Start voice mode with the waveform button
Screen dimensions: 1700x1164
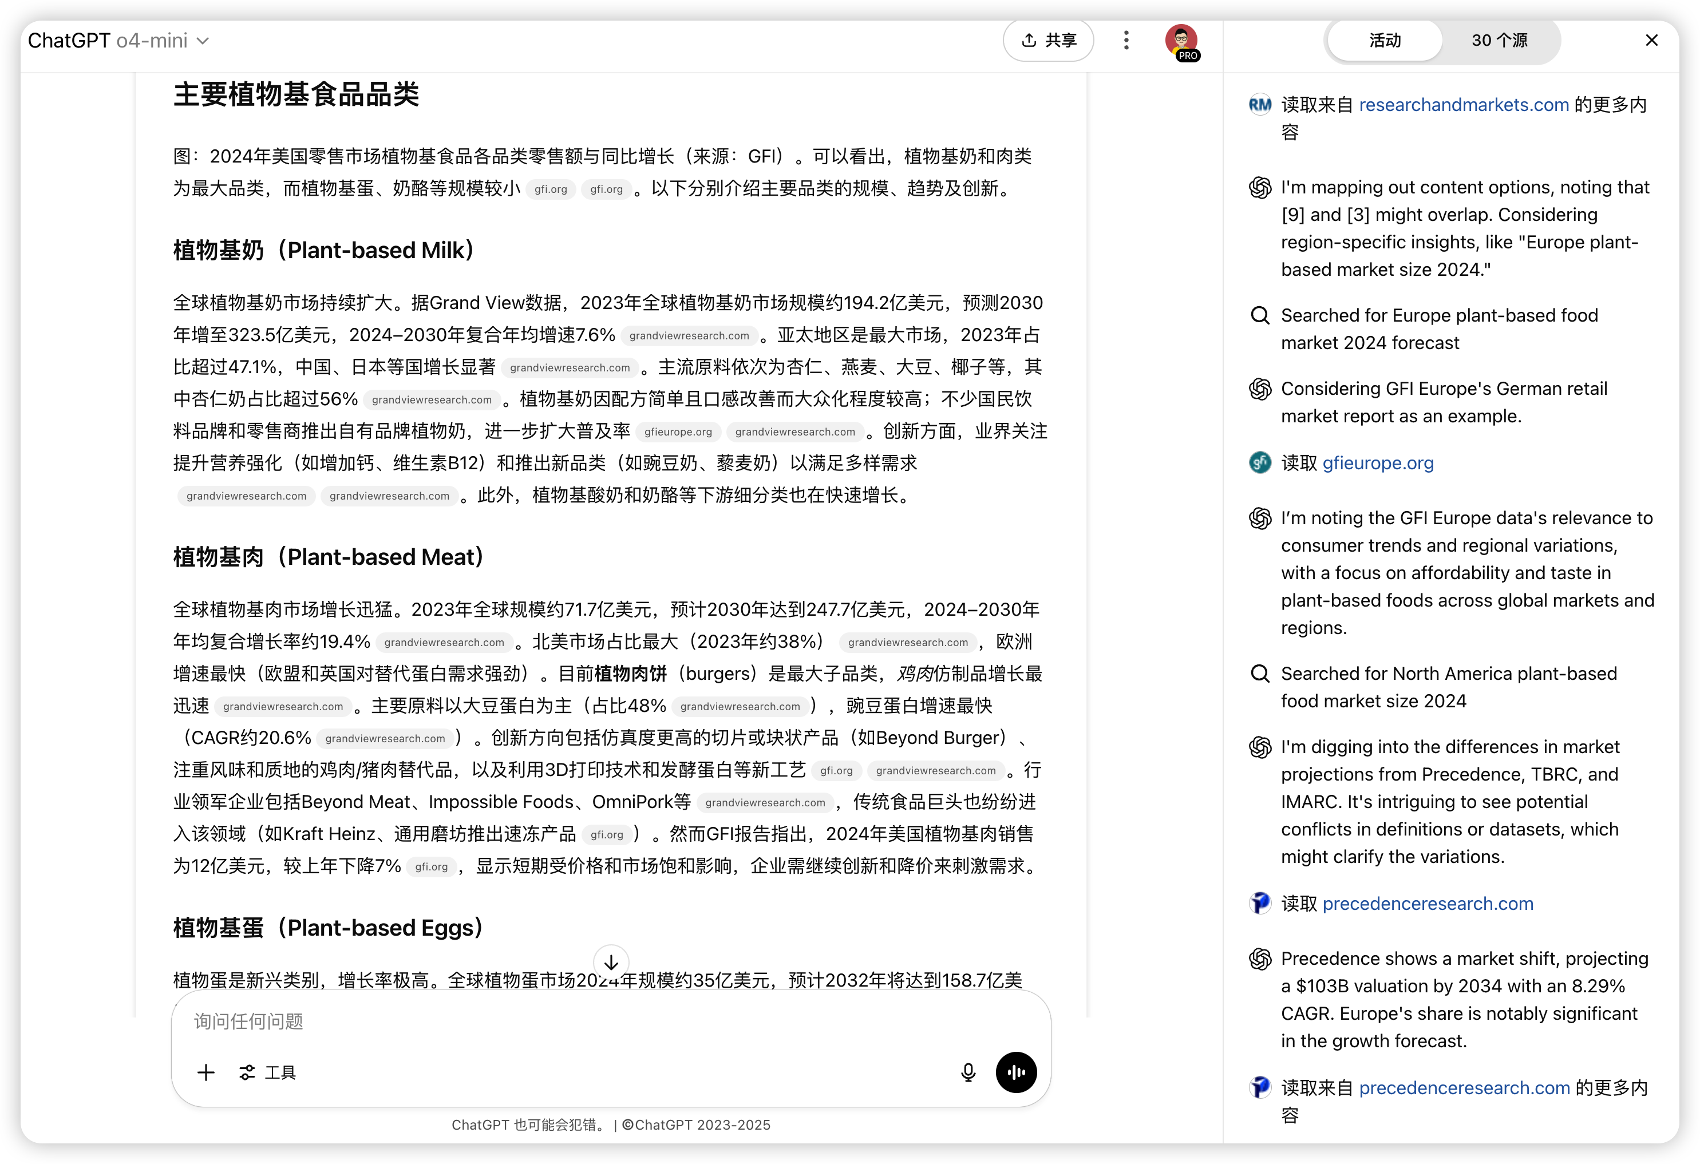pos(1016,1072)
